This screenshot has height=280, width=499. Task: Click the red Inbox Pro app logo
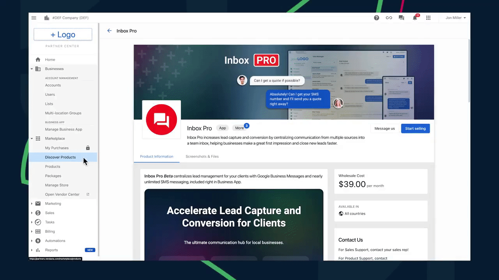click(161, 119)
